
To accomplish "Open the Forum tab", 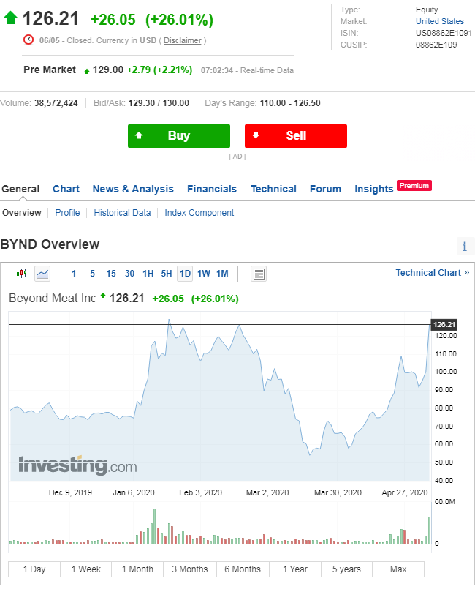I will [325, 189].
